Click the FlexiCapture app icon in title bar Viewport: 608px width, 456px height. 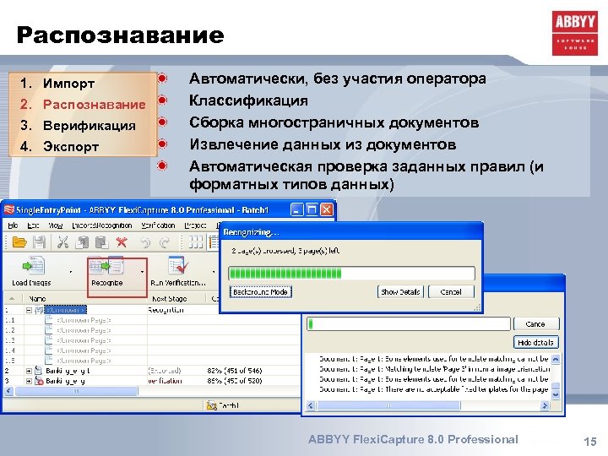9,209
